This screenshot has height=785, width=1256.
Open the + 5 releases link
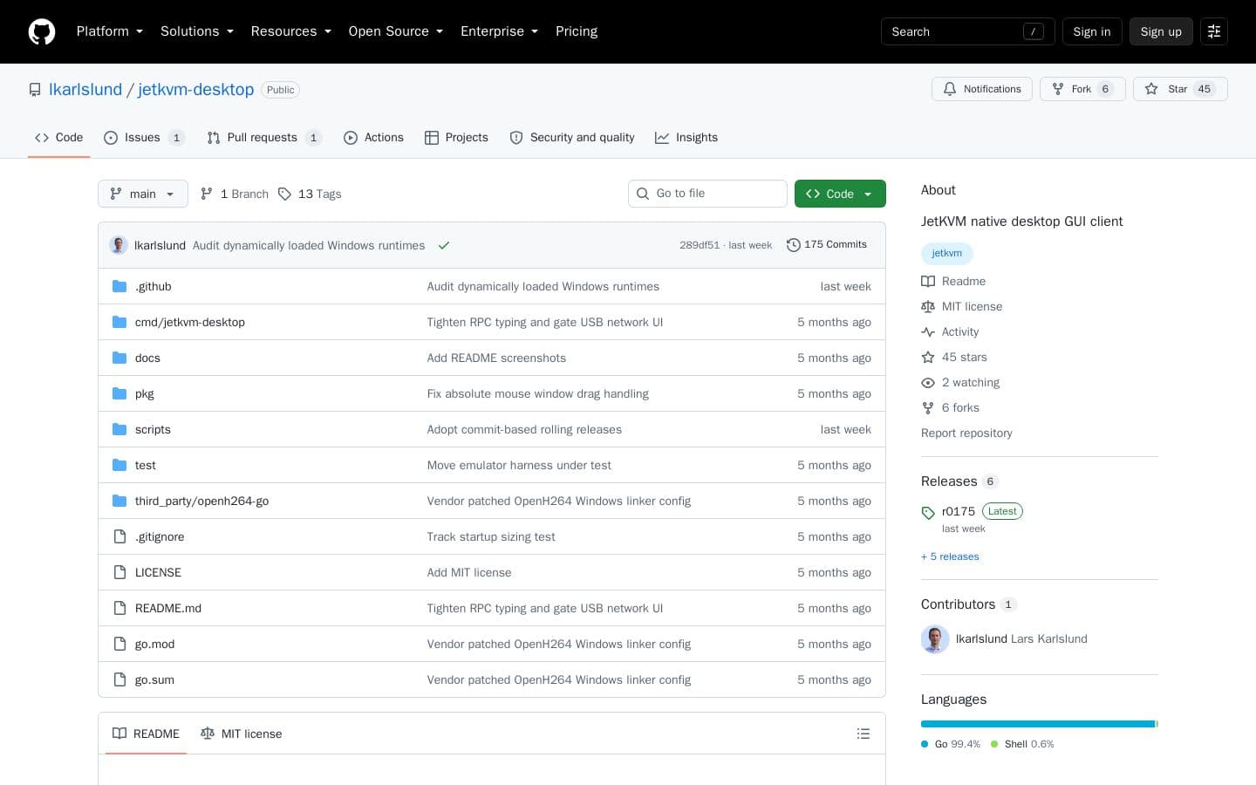click(950, 556)
